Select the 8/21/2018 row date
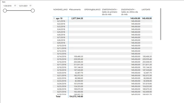The image size is (184, 103). click(x=62, y=76)
